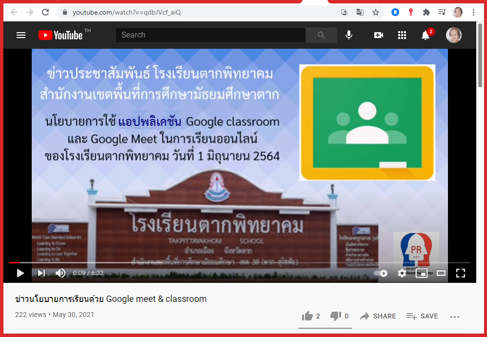
Task: Seek on the video progress bar
Action: 240,262
